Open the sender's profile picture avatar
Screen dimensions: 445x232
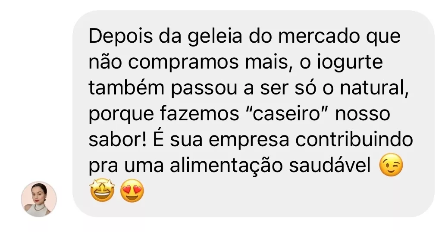39,199
